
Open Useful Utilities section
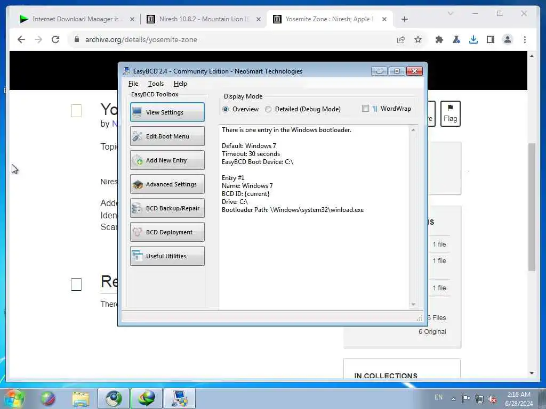[167, 256]
